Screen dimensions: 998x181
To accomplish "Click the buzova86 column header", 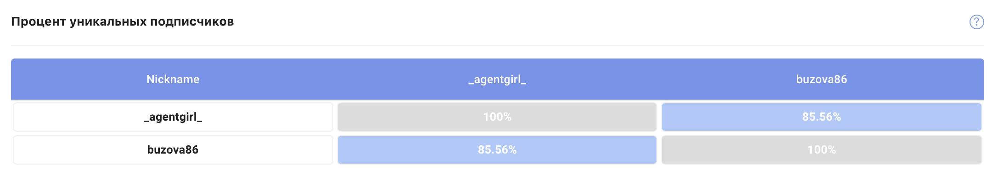I will 822,79.
